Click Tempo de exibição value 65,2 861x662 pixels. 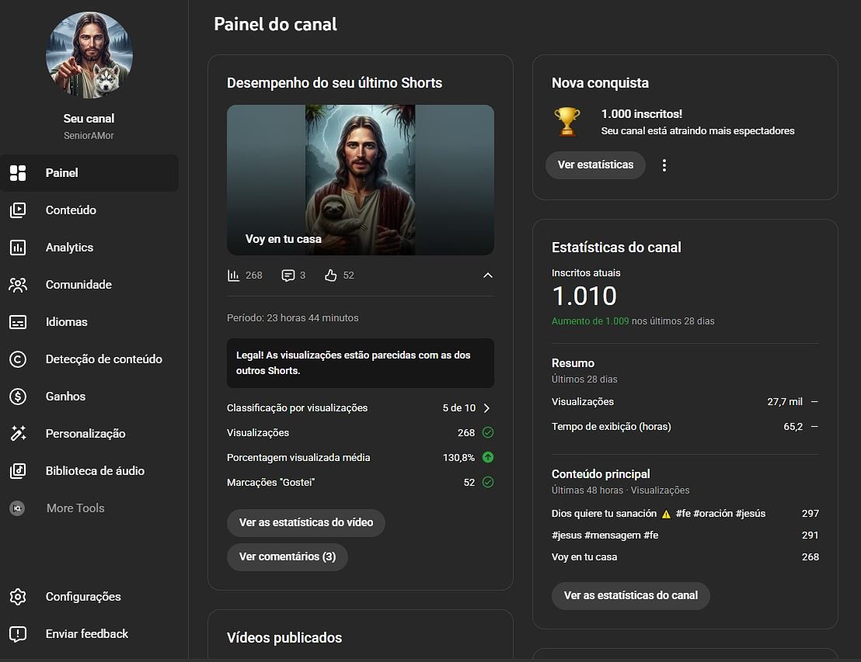793,427
